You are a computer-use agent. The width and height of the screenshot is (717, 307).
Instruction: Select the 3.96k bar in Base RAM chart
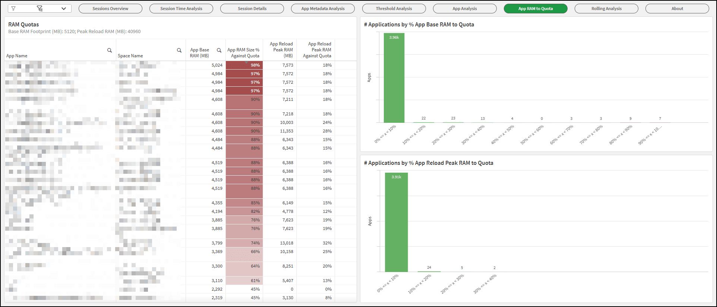tap(394, 78)
